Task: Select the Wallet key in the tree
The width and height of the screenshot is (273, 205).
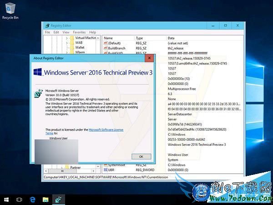Action: (x=80, y=47)
